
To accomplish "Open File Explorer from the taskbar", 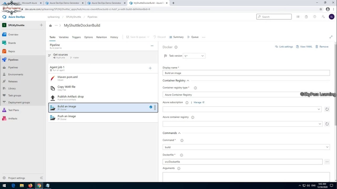I will (x=22, y=186).
